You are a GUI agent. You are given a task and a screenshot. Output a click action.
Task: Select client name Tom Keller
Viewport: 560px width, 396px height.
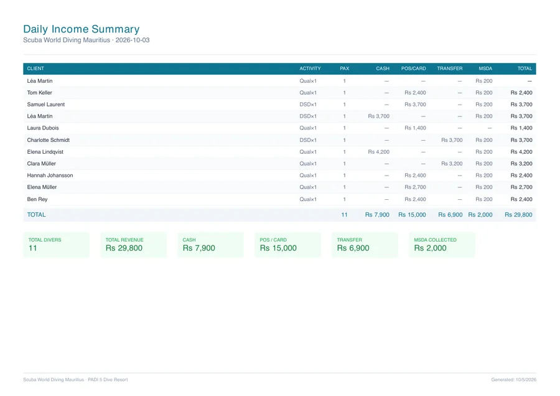point(40,93)
